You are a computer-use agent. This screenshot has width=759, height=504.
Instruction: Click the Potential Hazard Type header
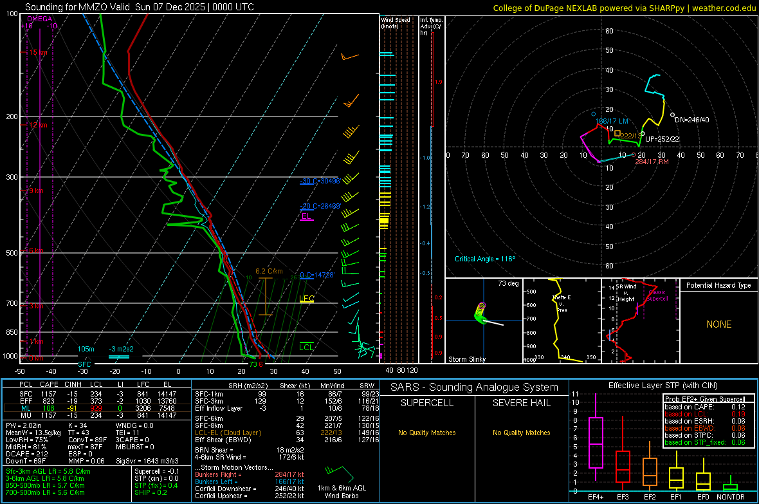coord(718,285)
